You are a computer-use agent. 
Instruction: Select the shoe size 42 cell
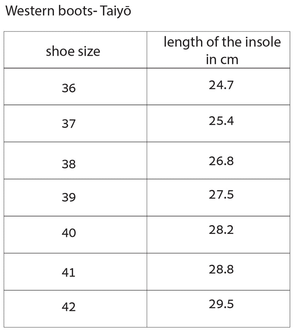pos(69,307)
